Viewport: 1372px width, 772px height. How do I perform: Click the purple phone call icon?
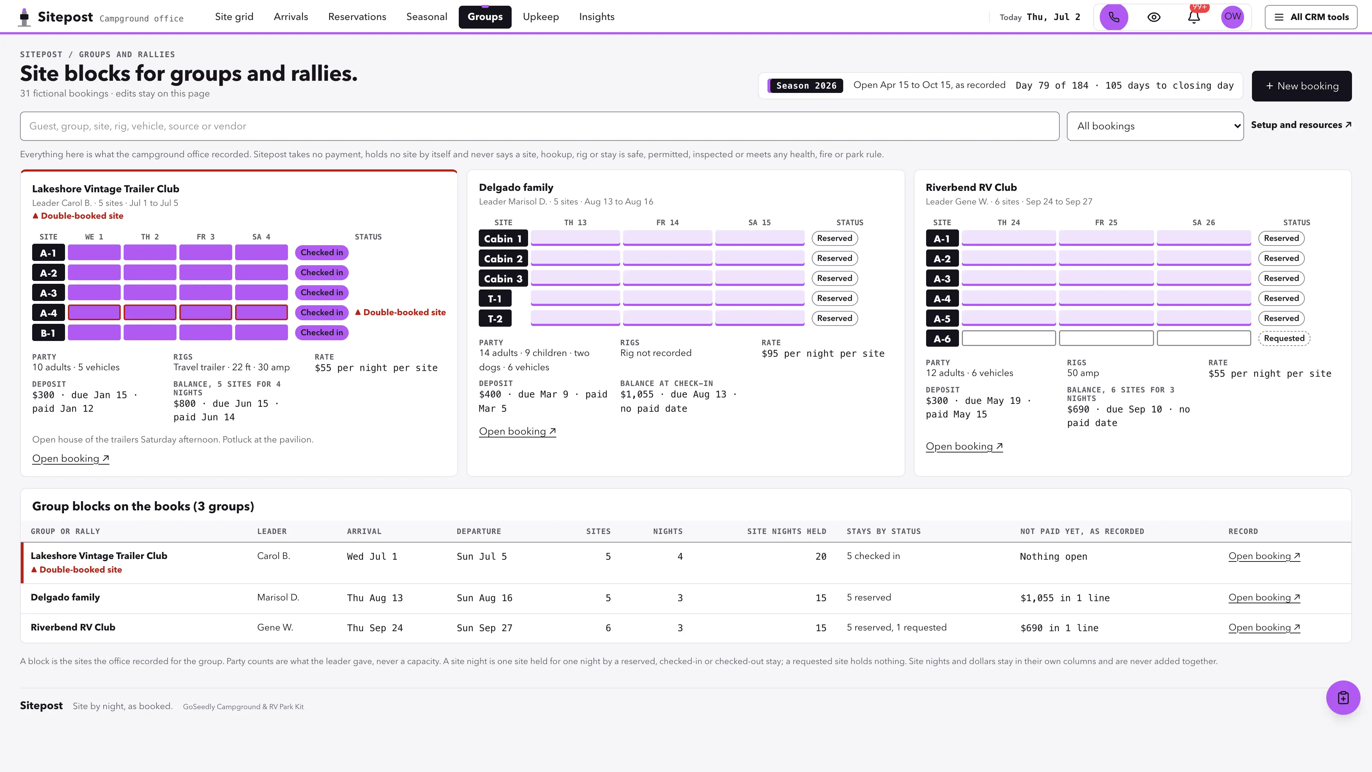click(x=1114, y=17)
